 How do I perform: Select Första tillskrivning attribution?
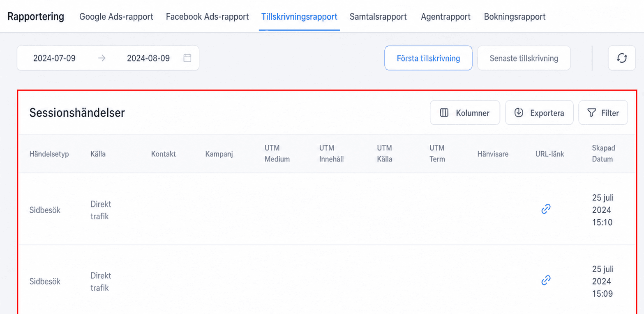tap(428, 58)
